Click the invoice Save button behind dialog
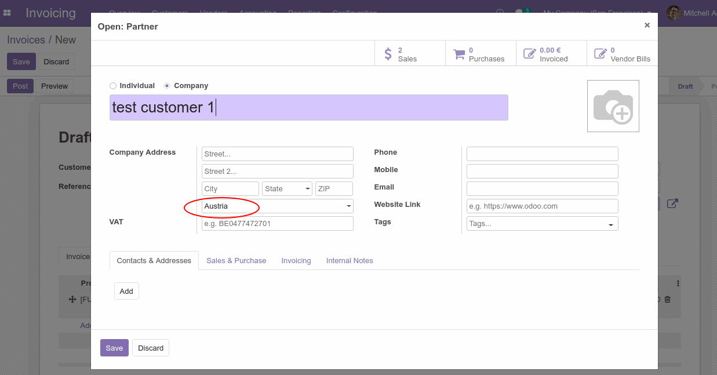The image size is (717, 375). [x=21, y=62]
